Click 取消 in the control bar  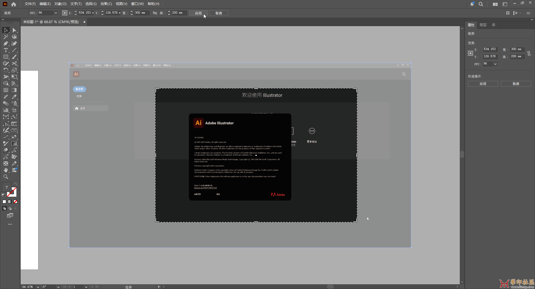(x=219, y=13)
